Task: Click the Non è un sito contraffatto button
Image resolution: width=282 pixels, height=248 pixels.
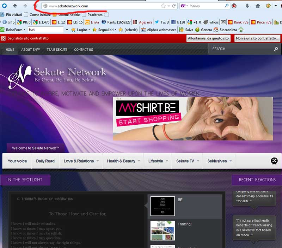Action: tap(257, 38)
